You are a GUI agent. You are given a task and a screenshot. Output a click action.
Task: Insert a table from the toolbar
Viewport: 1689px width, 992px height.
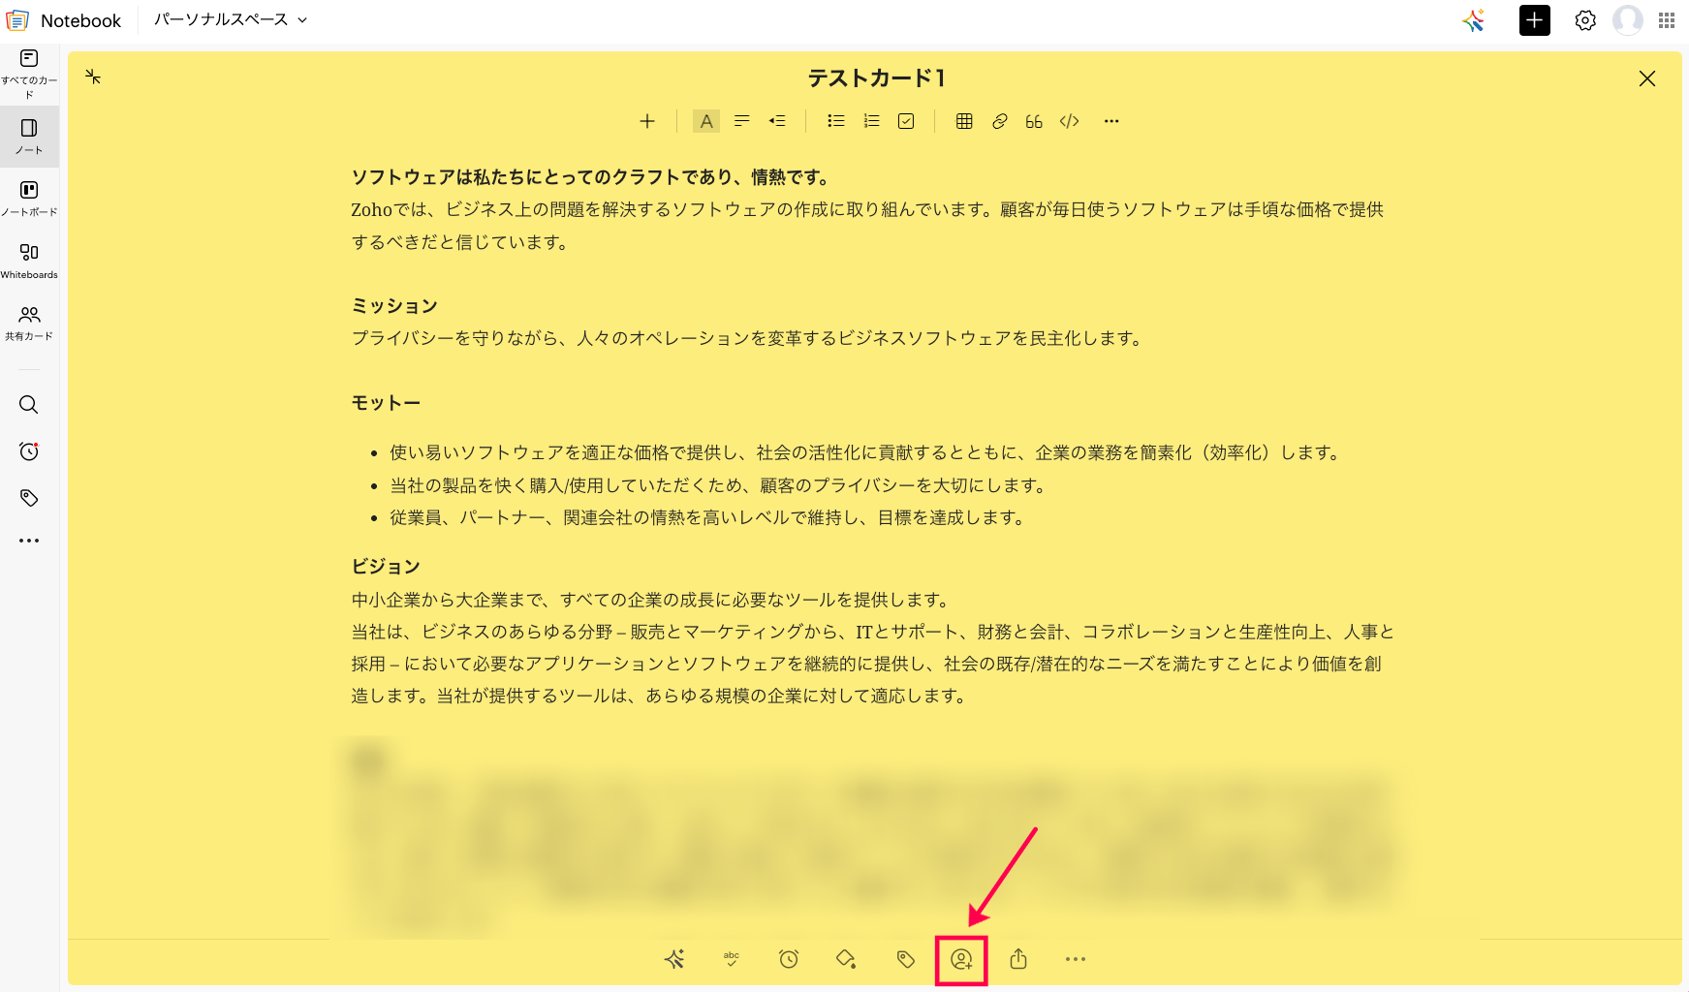964,121
